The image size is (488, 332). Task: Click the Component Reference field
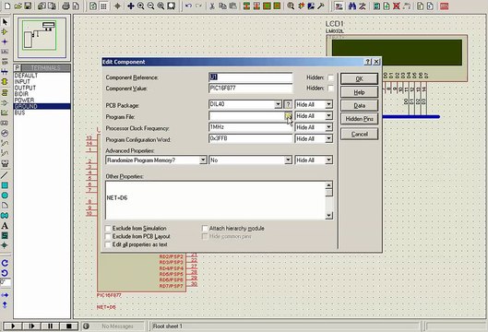click(x=251, y=77)
